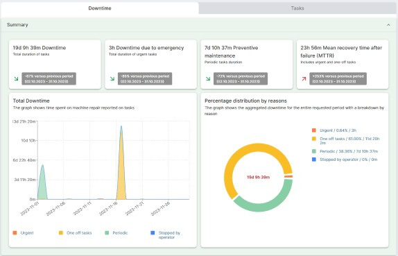Click the 19d 9h 39m Downtime heading
The width and height of the screenshot is (398, 256).
pos(40,48)
